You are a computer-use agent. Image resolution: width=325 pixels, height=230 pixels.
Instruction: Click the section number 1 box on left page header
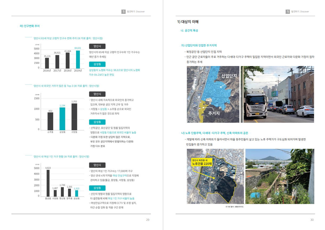124,12
